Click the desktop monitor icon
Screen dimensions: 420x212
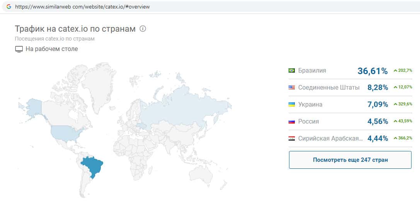(x=19, y=49)
